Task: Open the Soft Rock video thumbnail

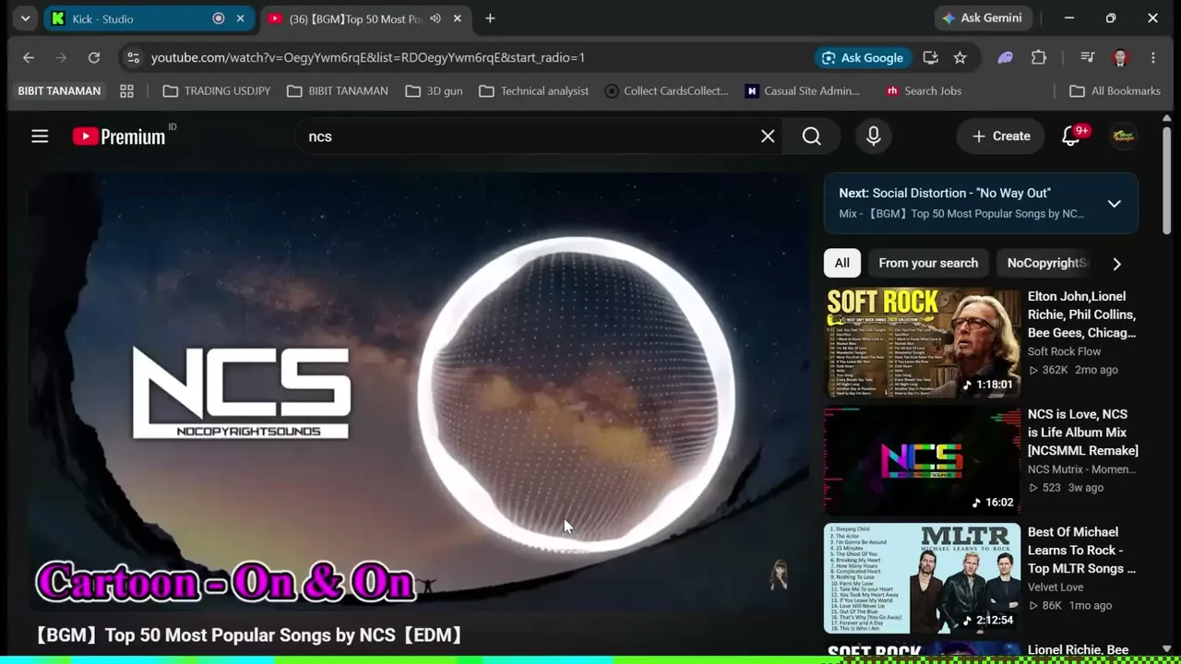Action: pyautogui.click(x=922, y=342)
